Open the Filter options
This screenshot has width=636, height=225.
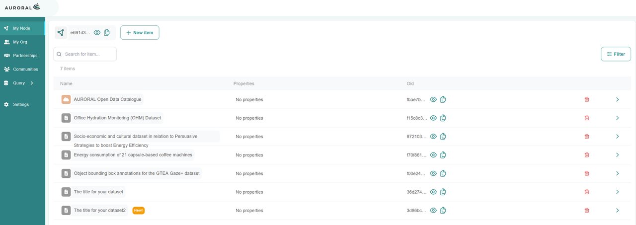(616, 54)
